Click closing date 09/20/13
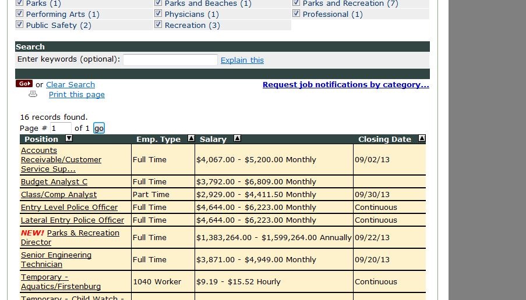526x300 pixels. [372, 259]
